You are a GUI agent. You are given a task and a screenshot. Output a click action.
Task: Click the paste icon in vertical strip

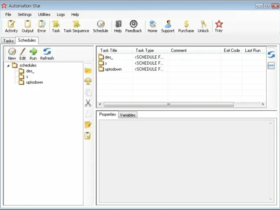pos(88,114)
